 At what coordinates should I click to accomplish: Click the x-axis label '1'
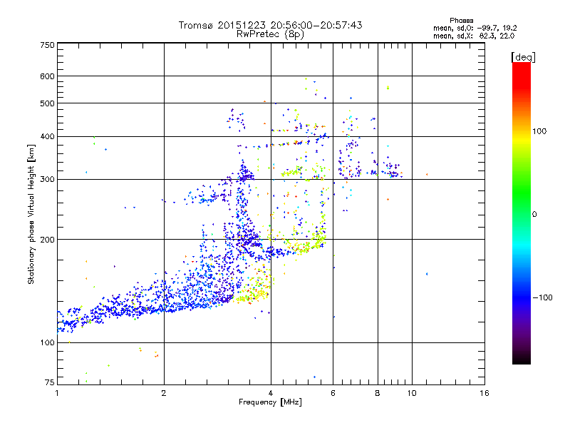click(57, 393)
